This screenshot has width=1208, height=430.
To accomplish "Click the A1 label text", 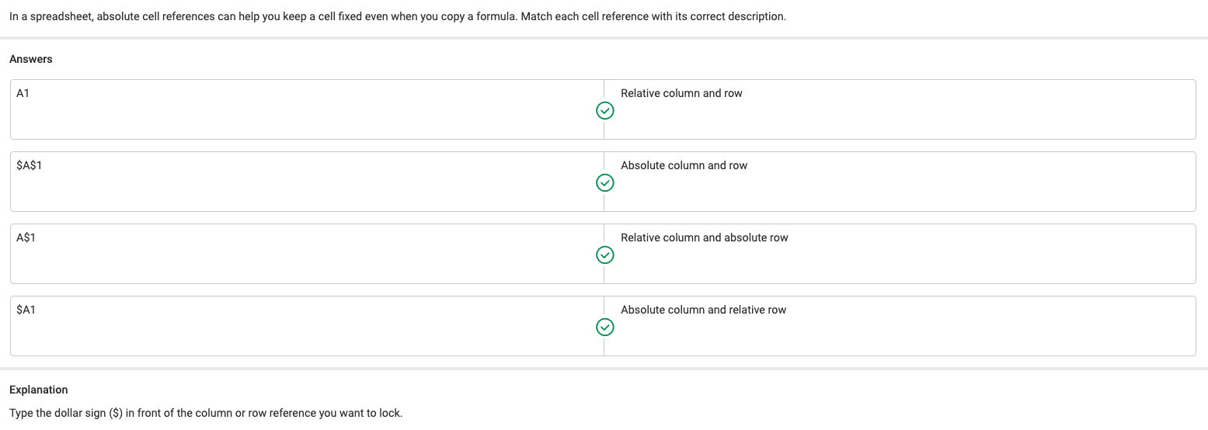I will tap(23, 93).
